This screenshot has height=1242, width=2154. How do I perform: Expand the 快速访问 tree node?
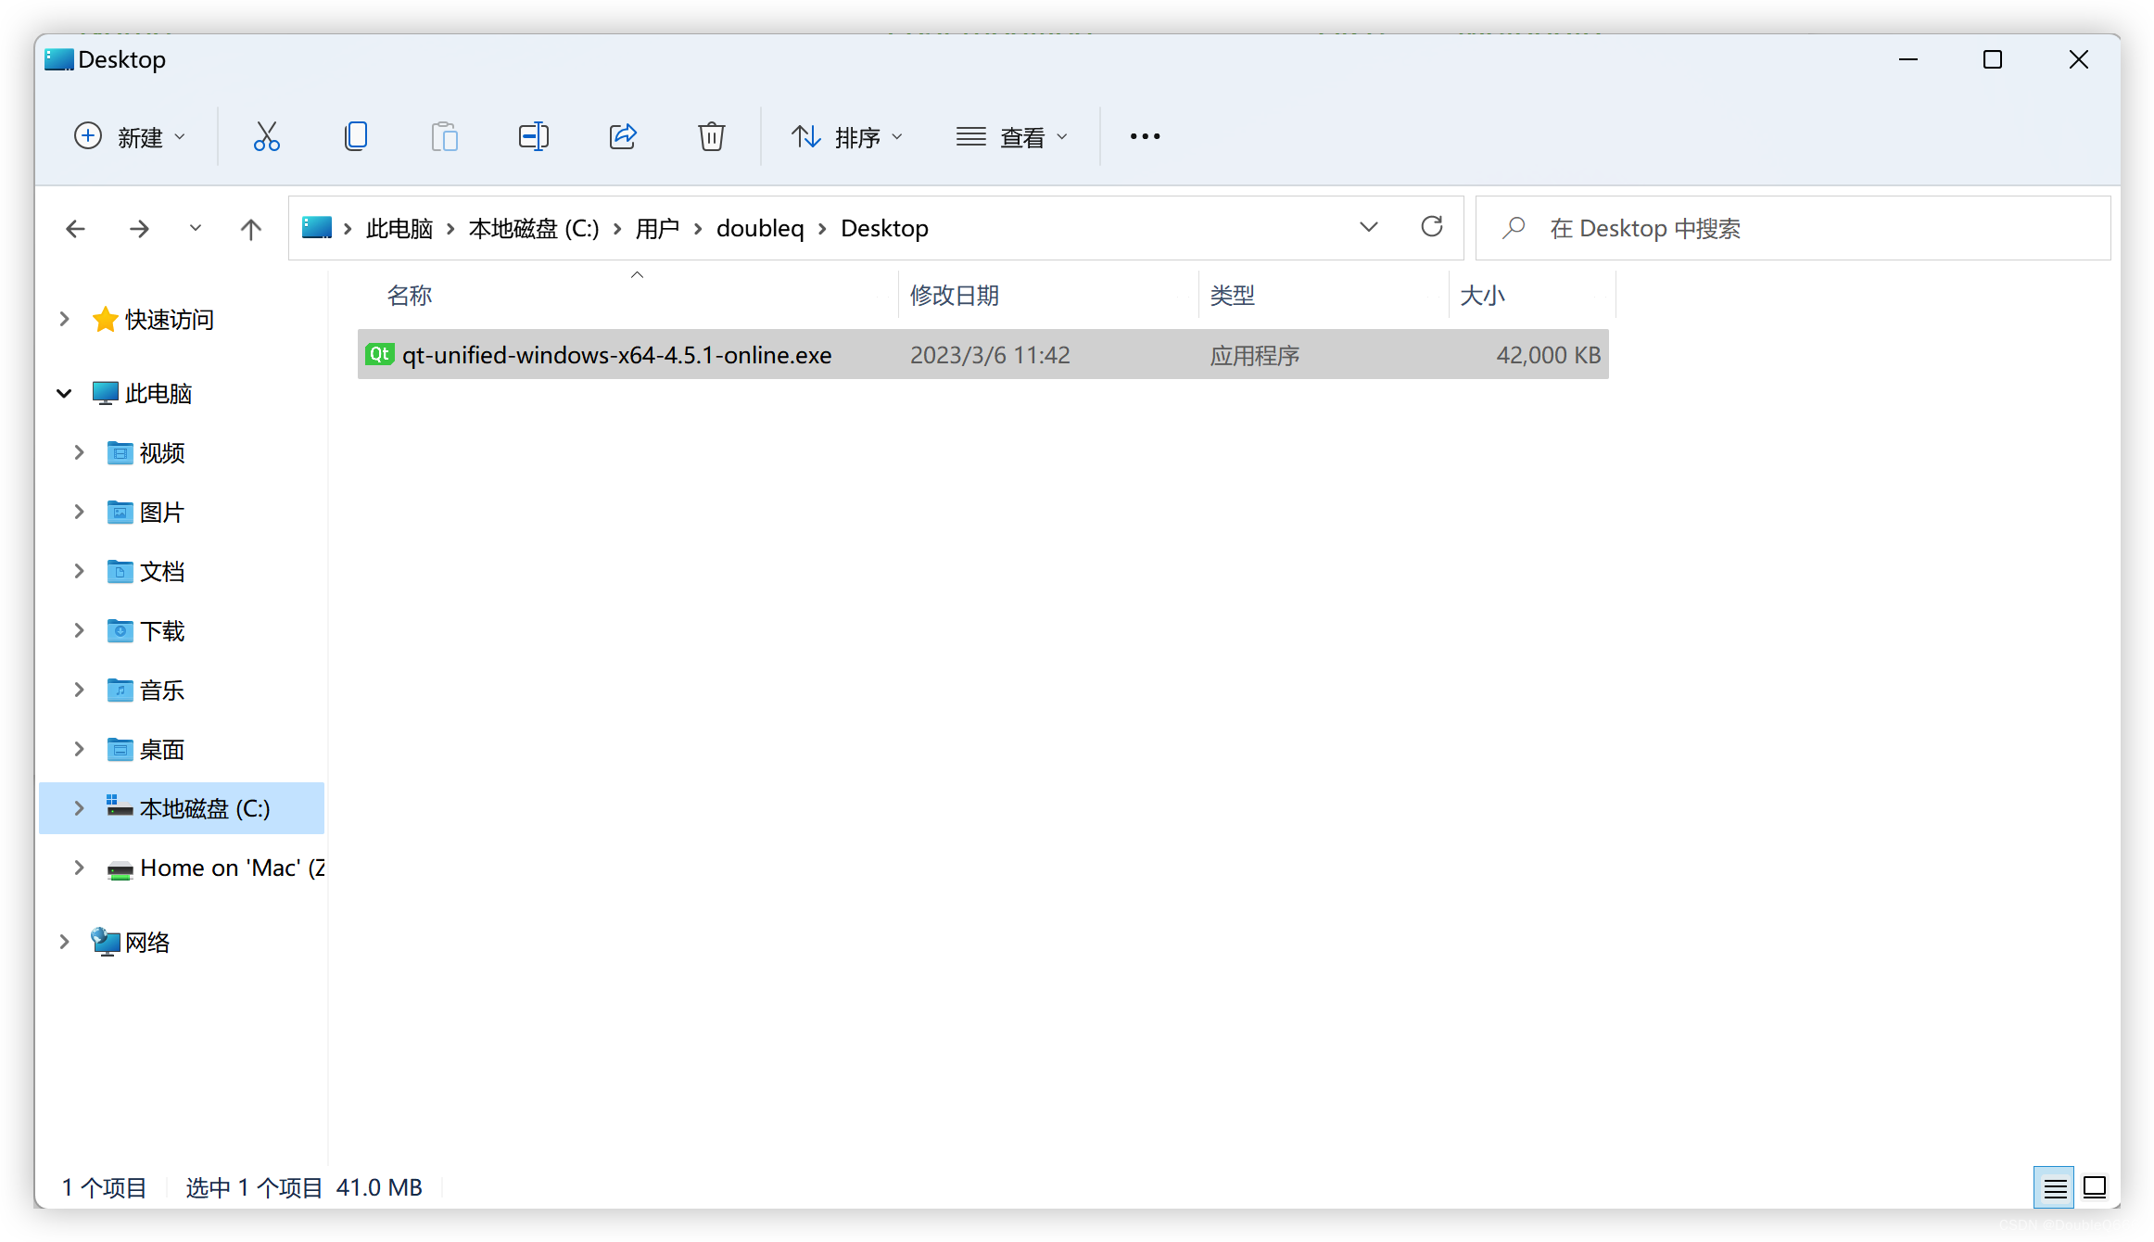click(64, 319)
